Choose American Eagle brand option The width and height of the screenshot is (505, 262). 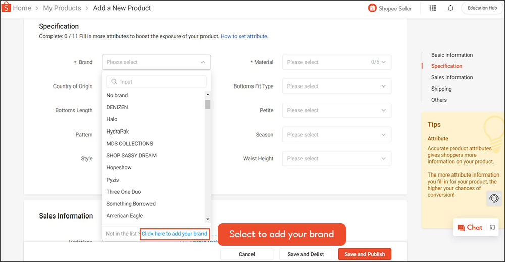[x=125, y=216]
